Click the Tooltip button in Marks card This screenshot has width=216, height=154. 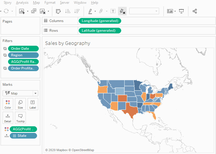(x=20, y=118)
